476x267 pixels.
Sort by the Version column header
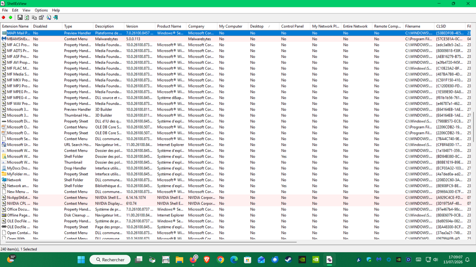point(140,26)
